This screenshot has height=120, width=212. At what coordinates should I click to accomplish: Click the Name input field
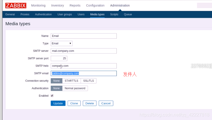click(84, 36)
